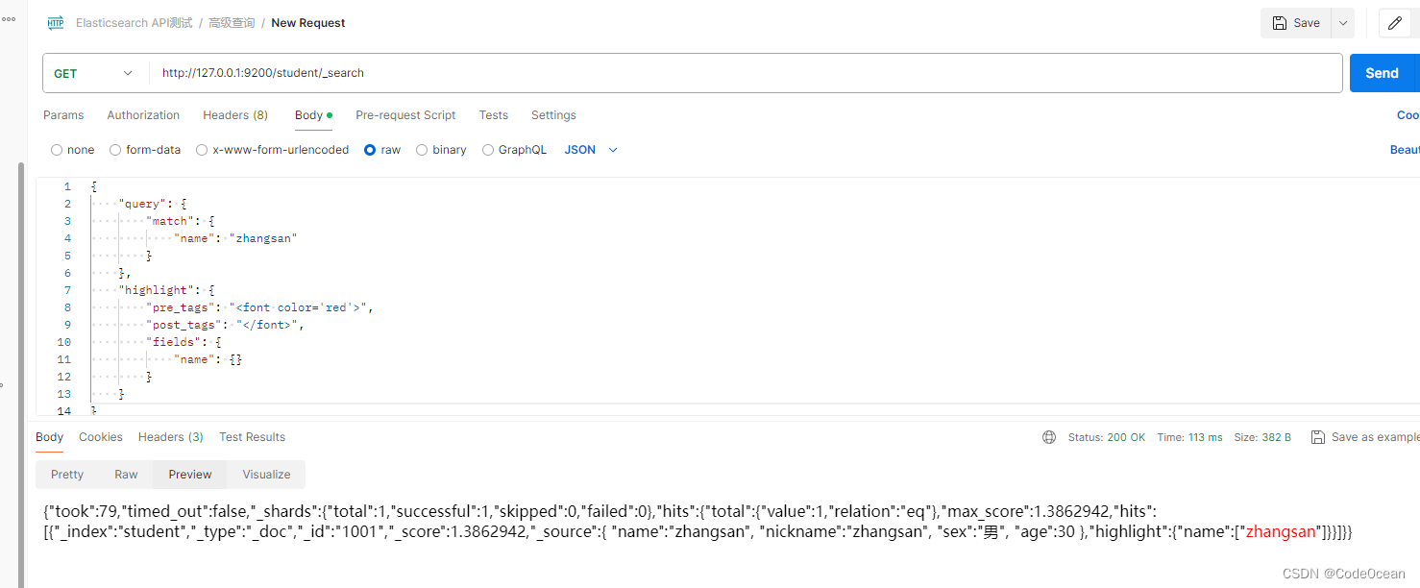Click the "fields" line in editor

(x=184, y=342)
